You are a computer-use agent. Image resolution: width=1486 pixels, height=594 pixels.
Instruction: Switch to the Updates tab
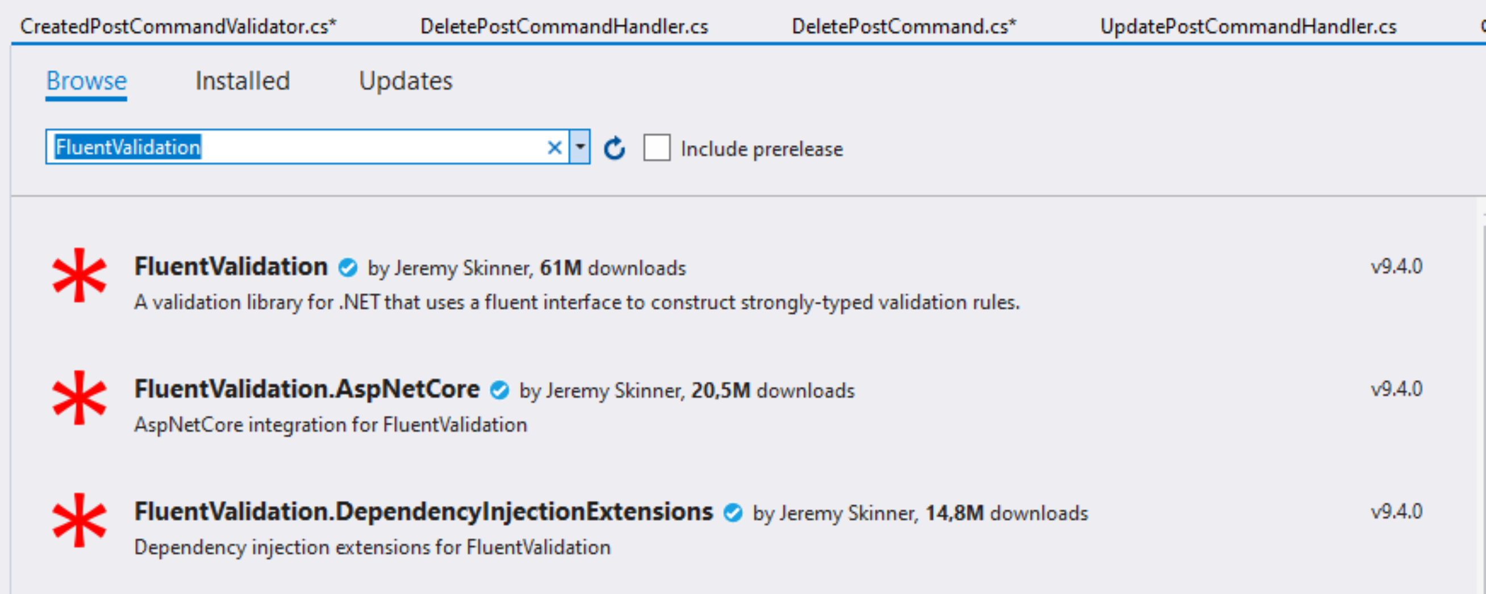point(406,81)
